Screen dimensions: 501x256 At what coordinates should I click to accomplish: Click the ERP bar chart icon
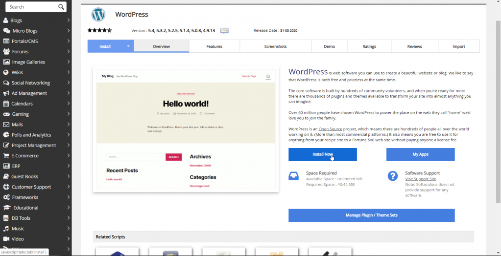click(6, 166)
